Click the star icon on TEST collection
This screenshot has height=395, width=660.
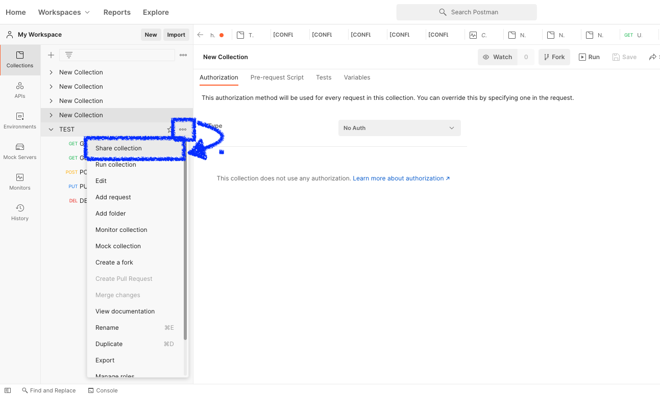(x=170, y=129)
